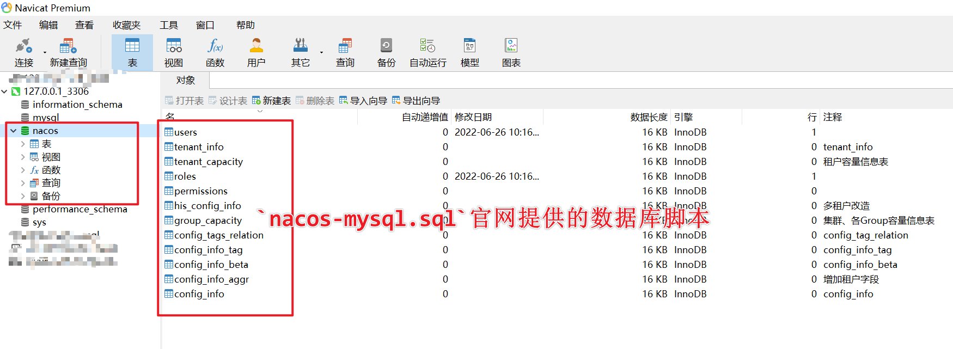Sort by the 名 column header
953x349 pixels.
coord(259,117)
